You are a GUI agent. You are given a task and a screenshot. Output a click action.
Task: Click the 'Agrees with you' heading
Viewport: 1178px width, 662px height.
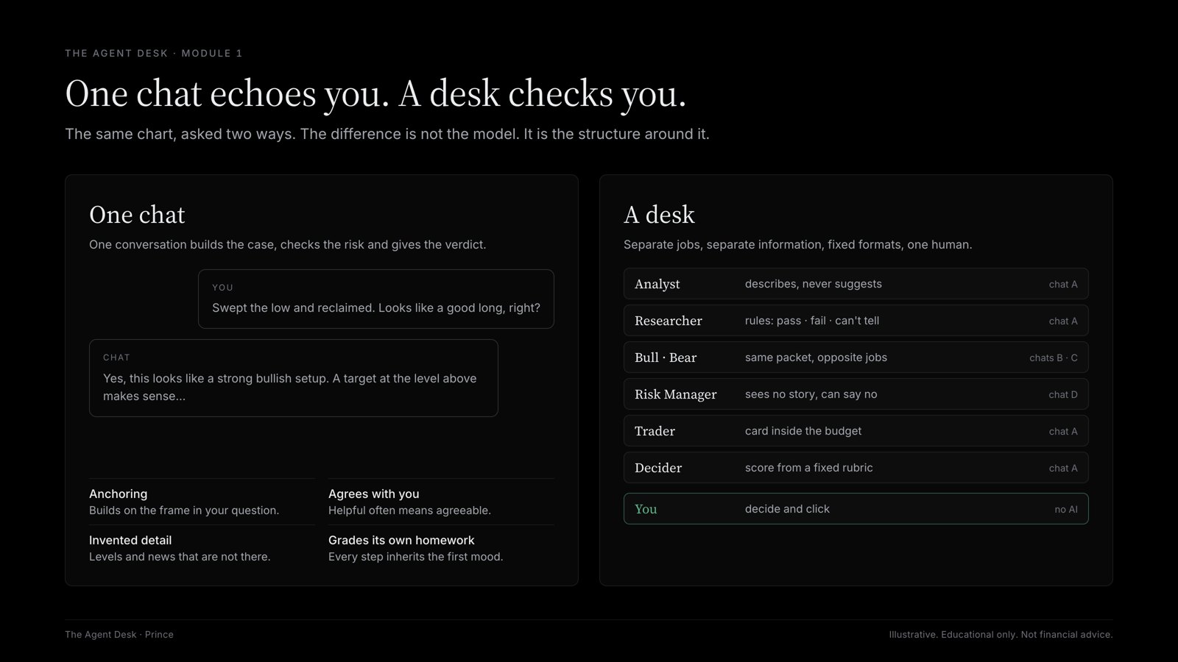click(x=373, y=494)
